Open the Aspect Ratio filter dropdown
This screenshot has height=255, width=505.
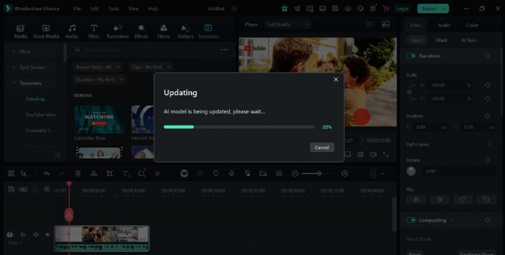pos(98,67)
